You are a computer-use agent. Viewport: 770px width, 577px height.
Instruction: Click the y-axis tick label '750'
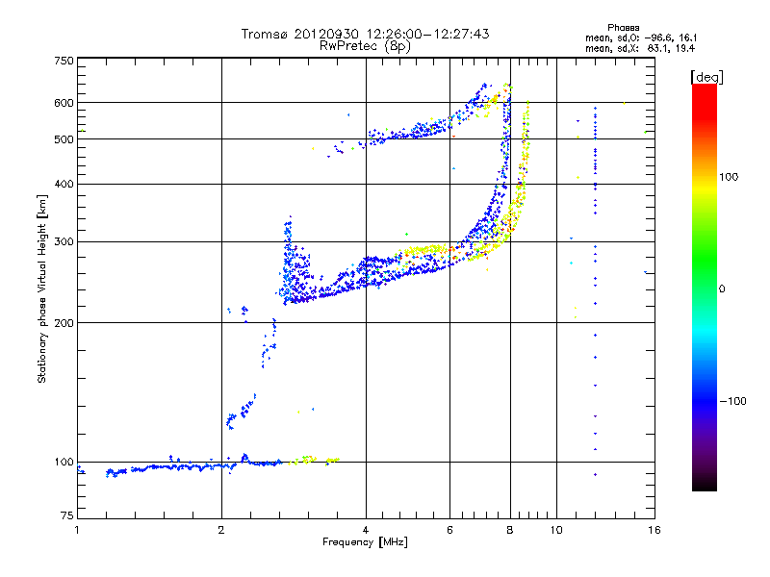pos(64,61)
